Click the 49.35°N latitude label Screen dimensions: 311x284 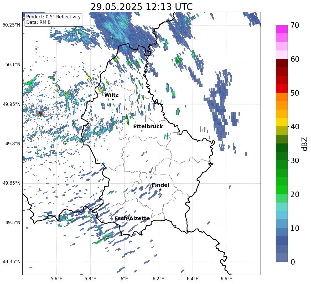click(12, 262)
